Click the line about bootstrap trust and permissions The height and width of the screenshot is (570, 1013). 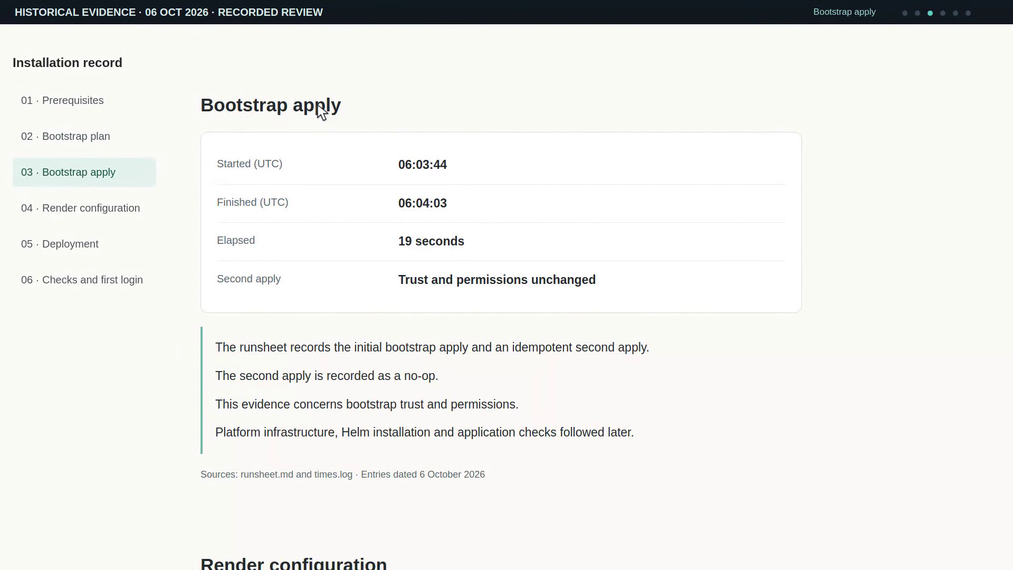point(367,404)
